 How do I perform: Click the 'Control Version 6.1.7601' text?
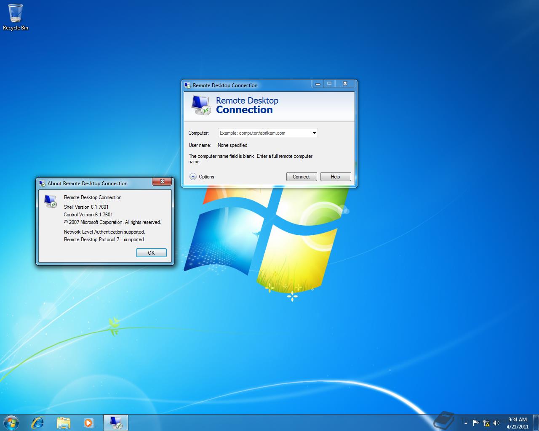tap(88, 215)
